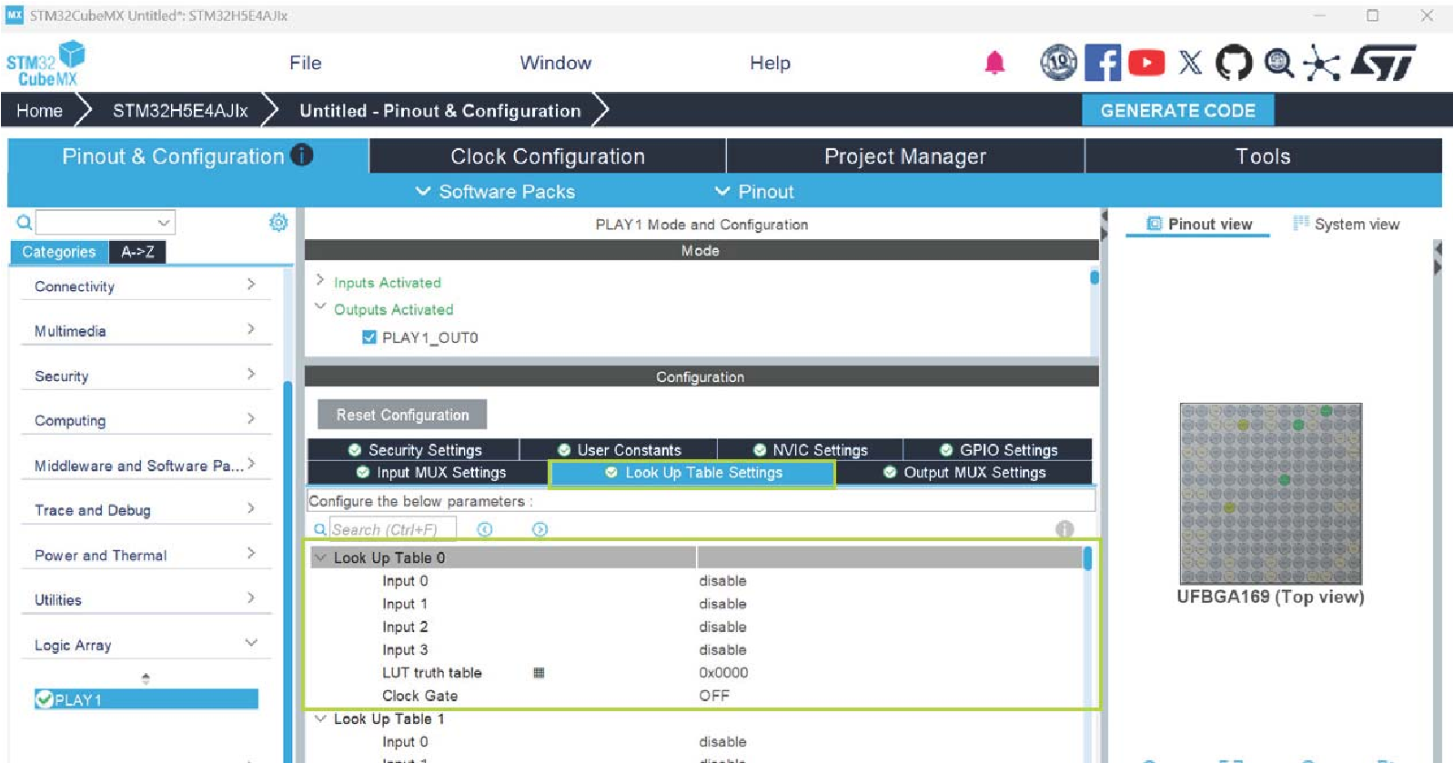The height and width of the screenshot is (763, 1453).
Task: Click the ST logo icon
Action: tap(1383, 63)
